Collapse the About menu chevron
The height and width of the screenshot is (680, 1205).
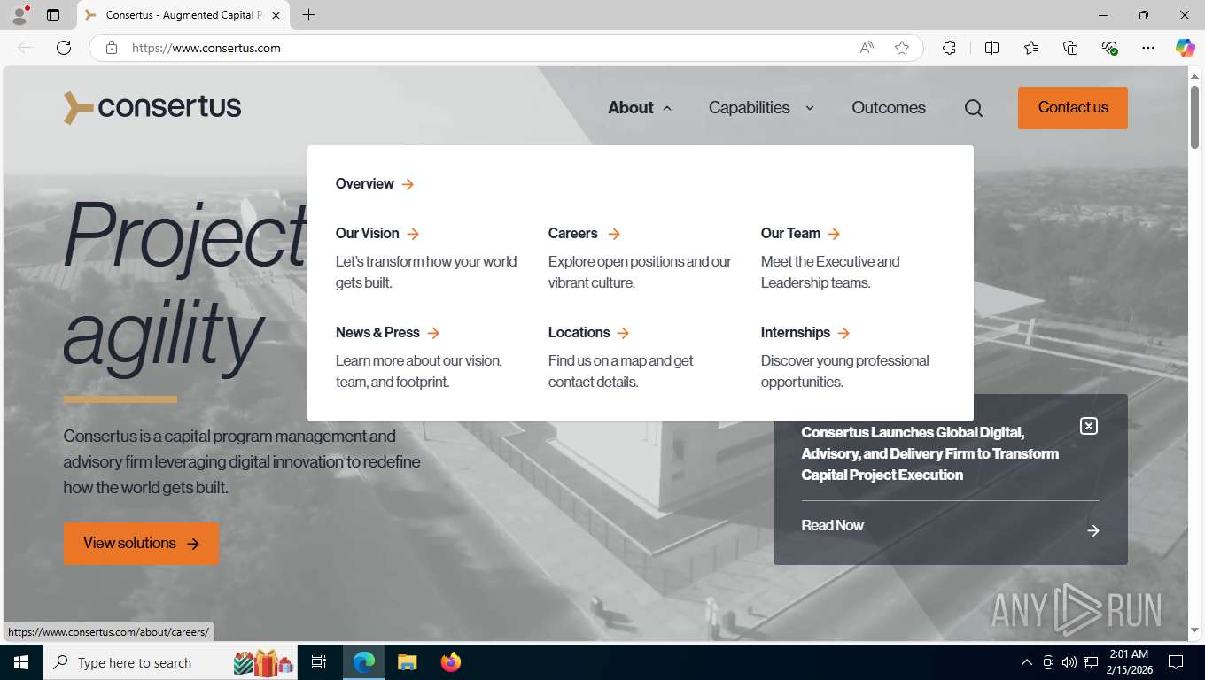[x=667, y=108]
